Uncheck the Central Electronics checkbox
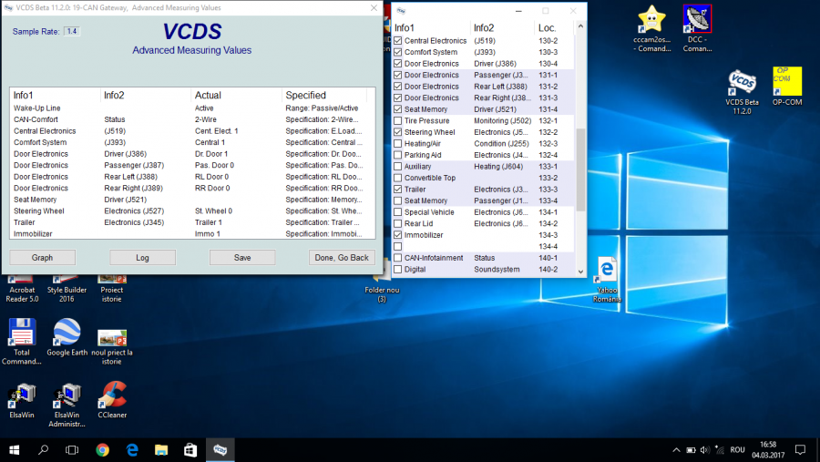This screenshot has height=462, width=820. click(x=397, y=41)
